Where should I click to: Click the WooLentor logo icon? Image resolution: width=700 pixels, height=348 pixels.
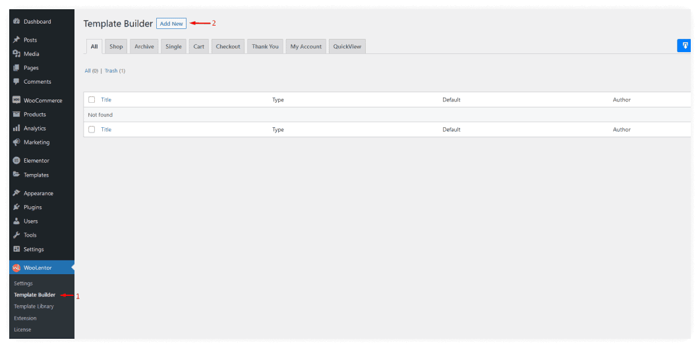pyautogui.click(x=16, y=268)
